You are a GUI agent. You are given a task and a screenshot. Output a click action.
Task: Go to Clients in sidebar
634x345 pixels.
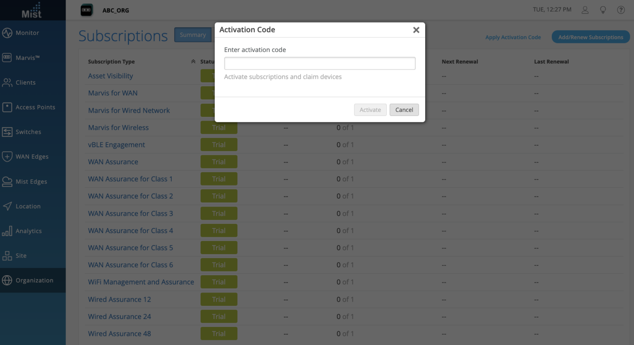coord(25,83)
